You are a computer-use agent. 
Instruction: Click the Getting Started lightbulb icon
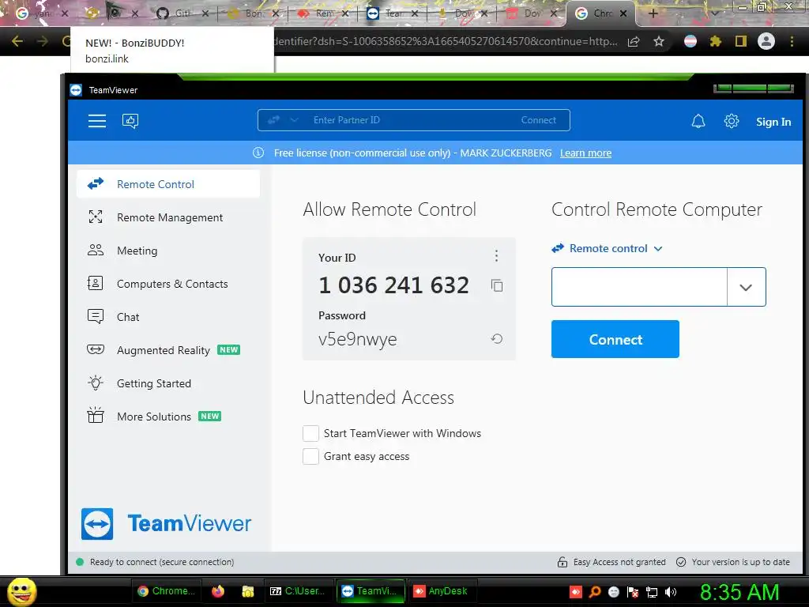[x=96, y=383]
